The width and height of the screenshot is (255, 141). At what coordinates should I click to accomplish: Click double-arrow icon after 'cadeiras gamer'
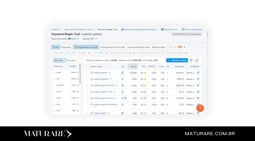(x=110, y=79)
